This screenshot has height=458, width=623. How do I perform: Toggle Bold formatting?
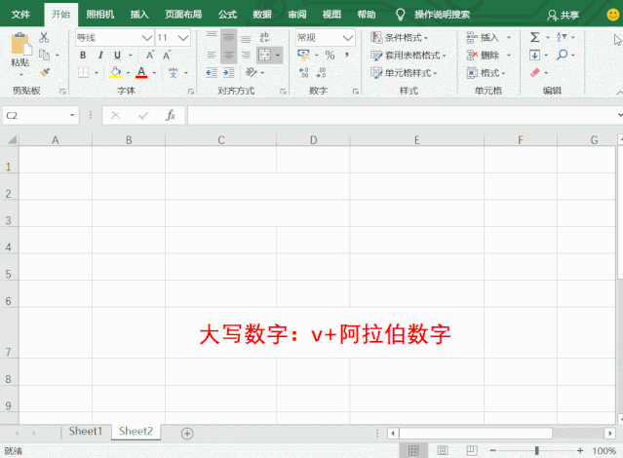83,56
